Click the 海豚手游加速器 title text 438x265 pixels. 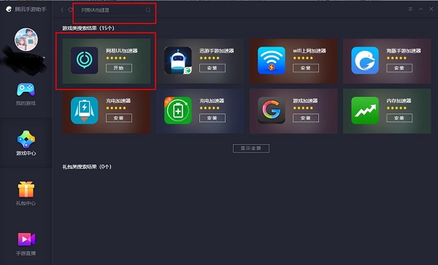404,51
